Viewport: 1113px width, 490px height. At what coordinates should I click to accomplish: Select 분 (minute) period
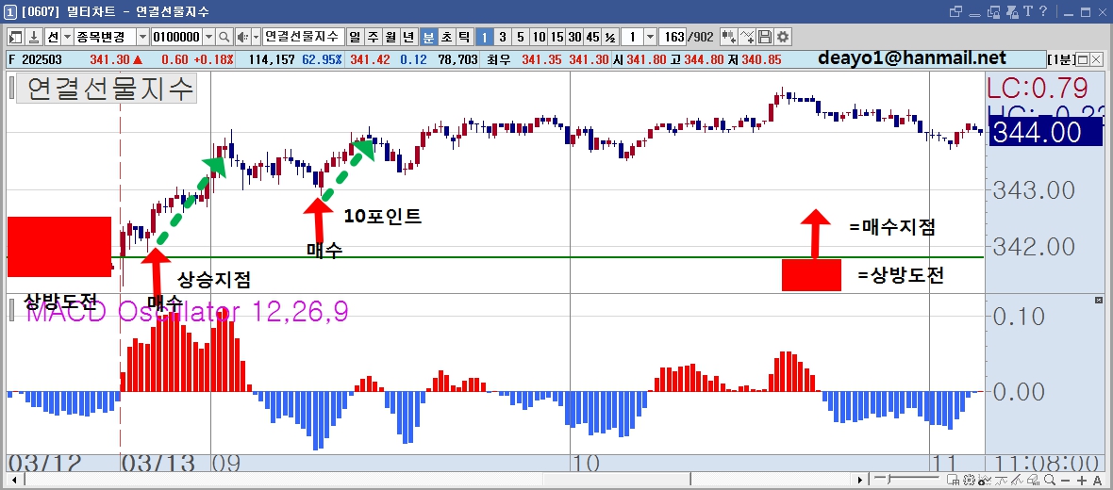click(x=429, y=37)
